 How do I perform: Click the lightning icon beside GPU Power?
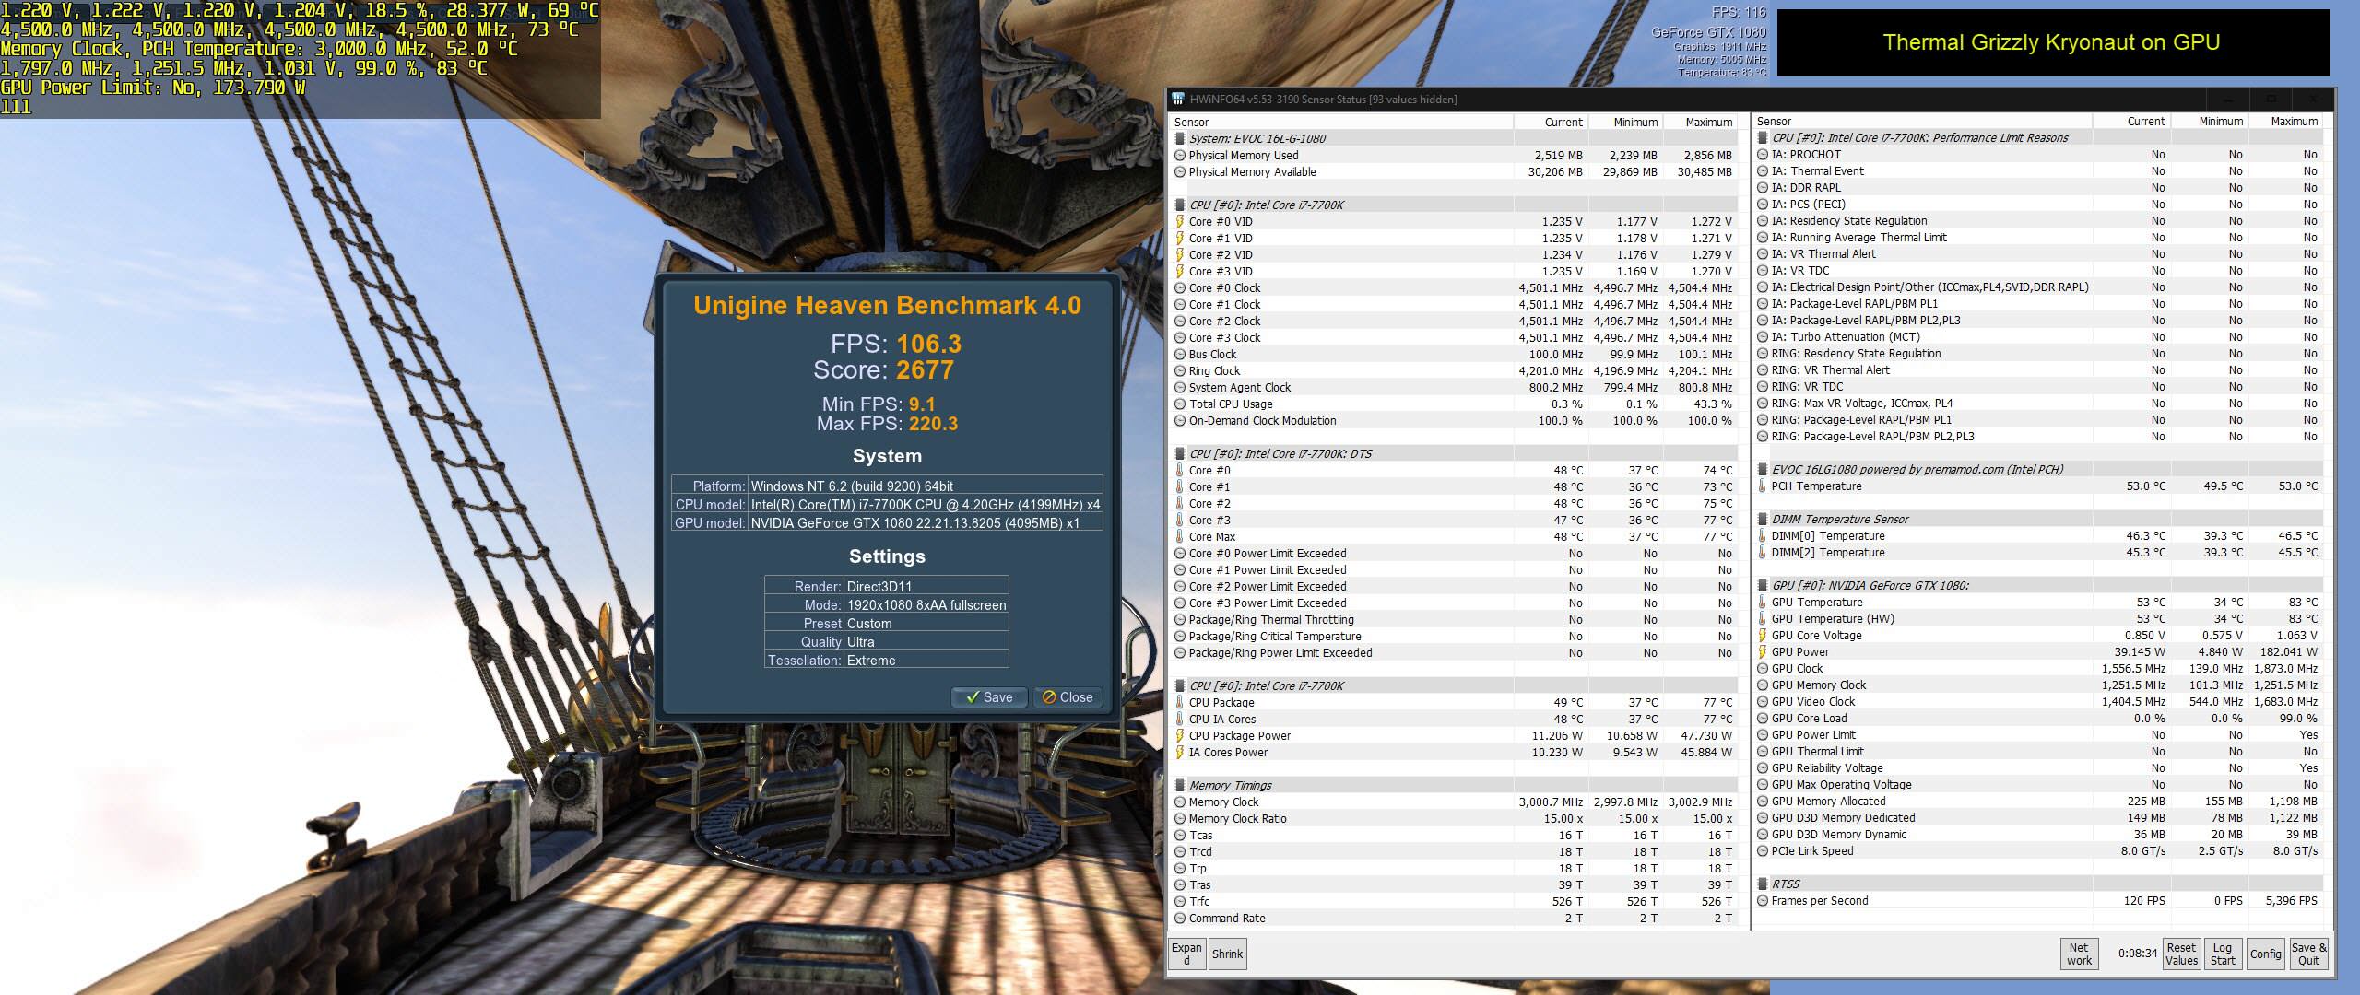pos(1762,652)
